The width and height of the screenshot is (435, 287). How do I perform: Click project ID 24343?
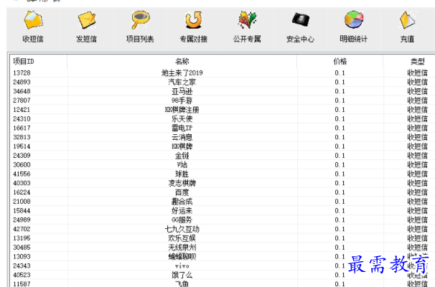pos(22,265)
